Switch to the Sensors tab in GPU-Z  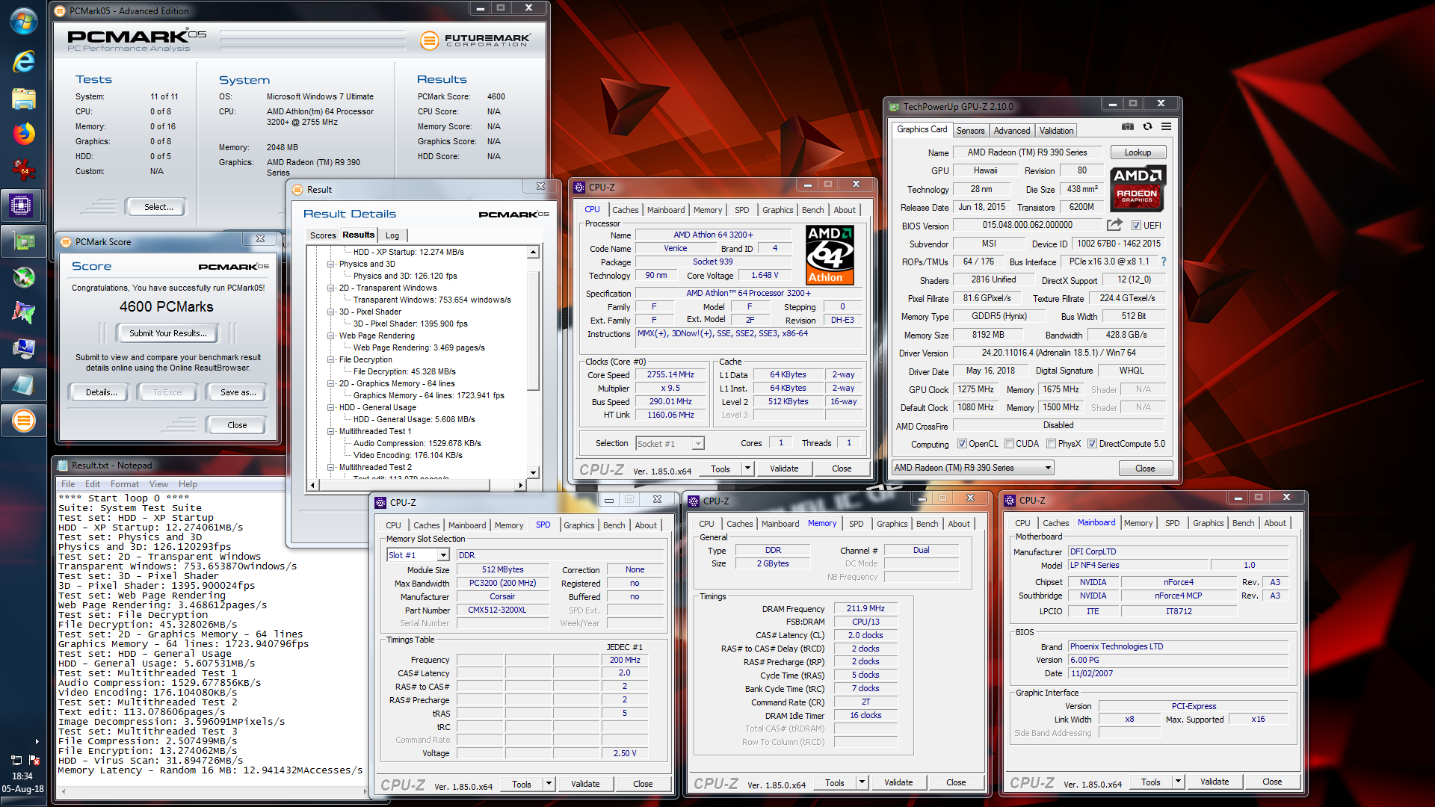[x=970, y=131]
